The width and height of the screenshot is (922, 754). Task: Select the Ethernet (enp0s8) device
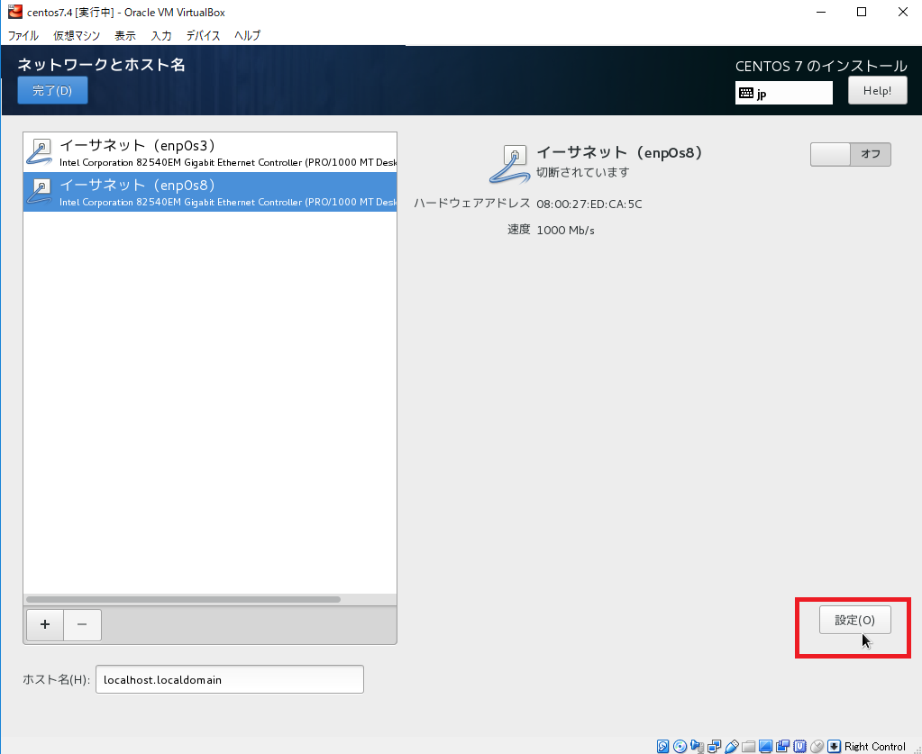tap(209, 192)
